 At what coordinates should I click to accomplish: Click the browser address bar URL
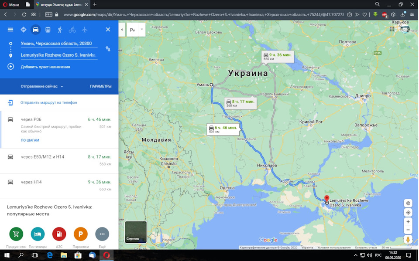coord(204,15)
